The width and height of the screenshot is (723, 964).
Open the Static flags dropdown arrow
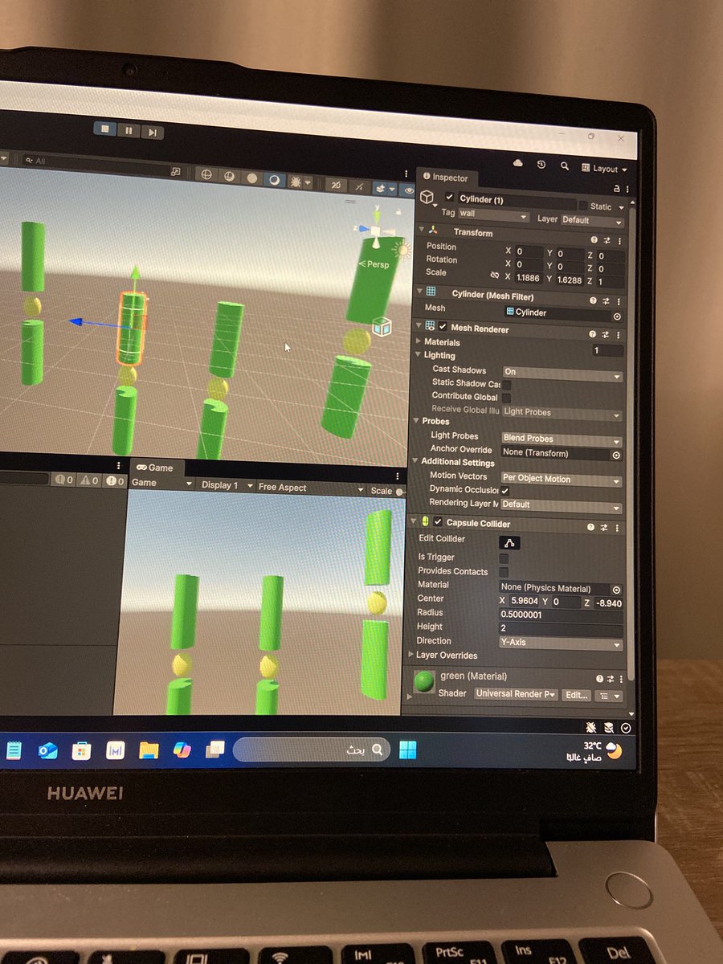(x=622, y=207)
